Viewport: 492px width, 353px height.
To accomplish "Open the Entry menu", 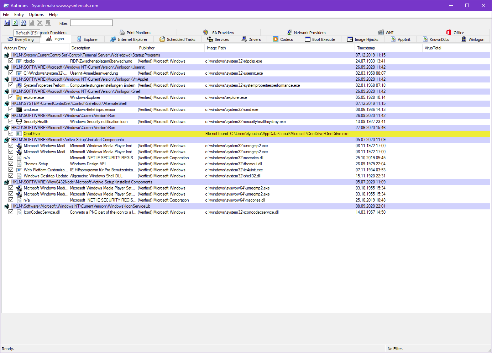I will [x=19, y=15].
